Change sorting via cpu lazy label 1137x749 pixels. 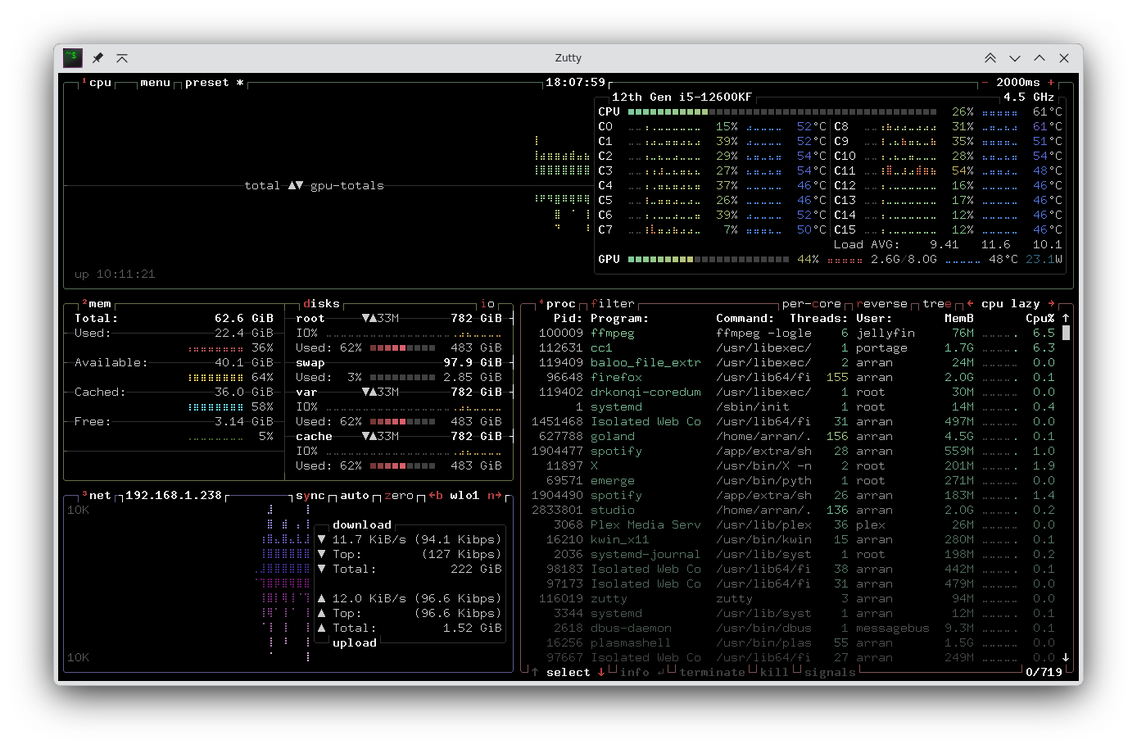click(x=1011, y=303)
